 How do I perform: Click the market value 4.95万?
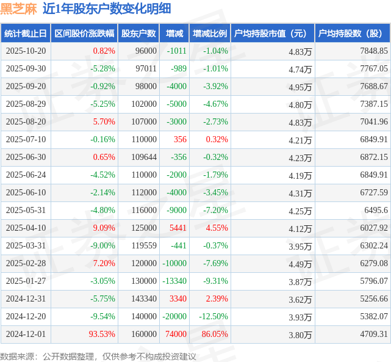click(x=300, y=87)
